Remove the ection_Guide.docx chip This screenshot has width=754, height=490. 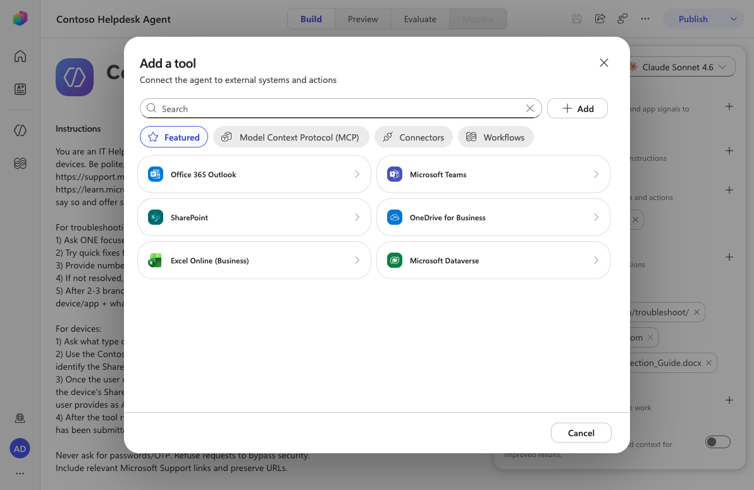(708, 363)
